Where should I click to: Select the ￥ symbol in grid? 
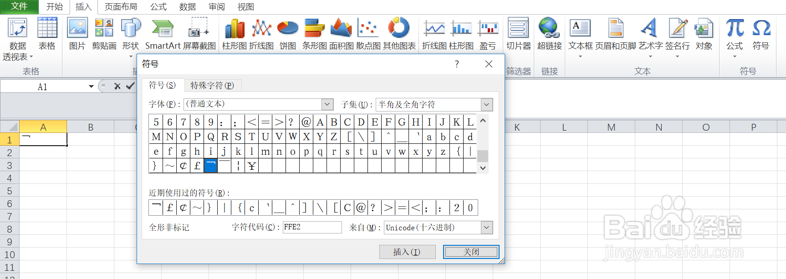pos(252,166)
